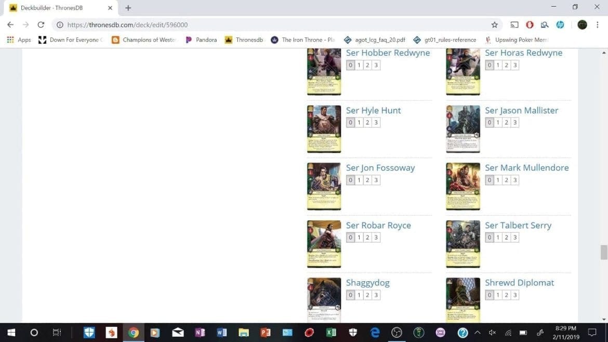Click the Cast icon in Chrome toolbar
608x342 pixels.
coord(514,25)
